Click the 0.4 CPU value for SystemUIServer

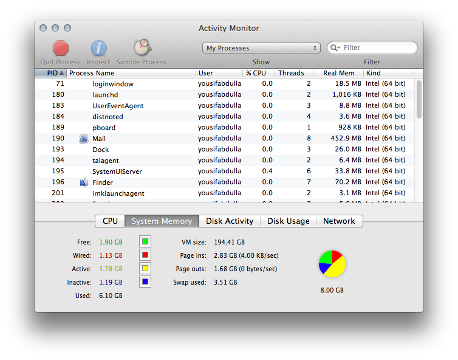coord(267,171)
